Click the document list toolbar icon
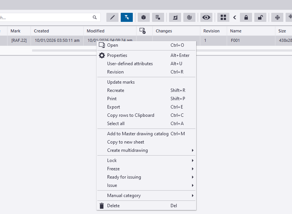The height and width of the screenshot is (214, 292). coord(158,17)
